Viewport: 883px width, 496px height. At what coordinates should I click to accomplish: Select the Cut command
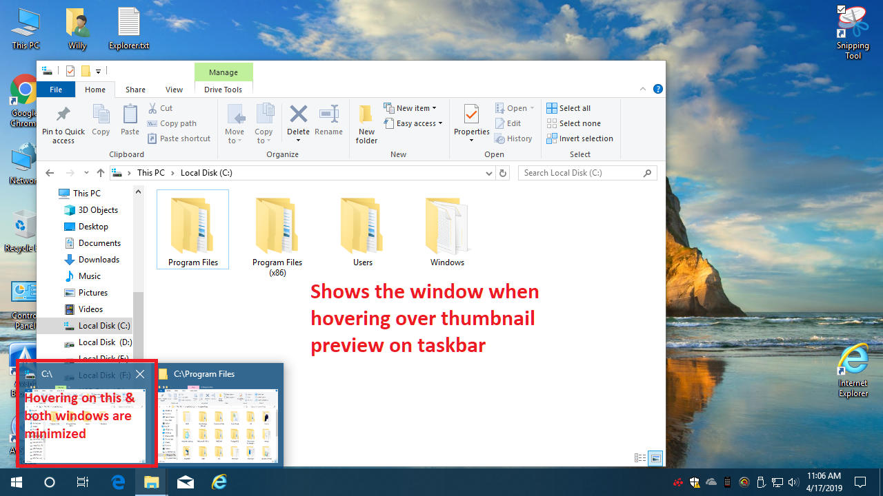160,108
